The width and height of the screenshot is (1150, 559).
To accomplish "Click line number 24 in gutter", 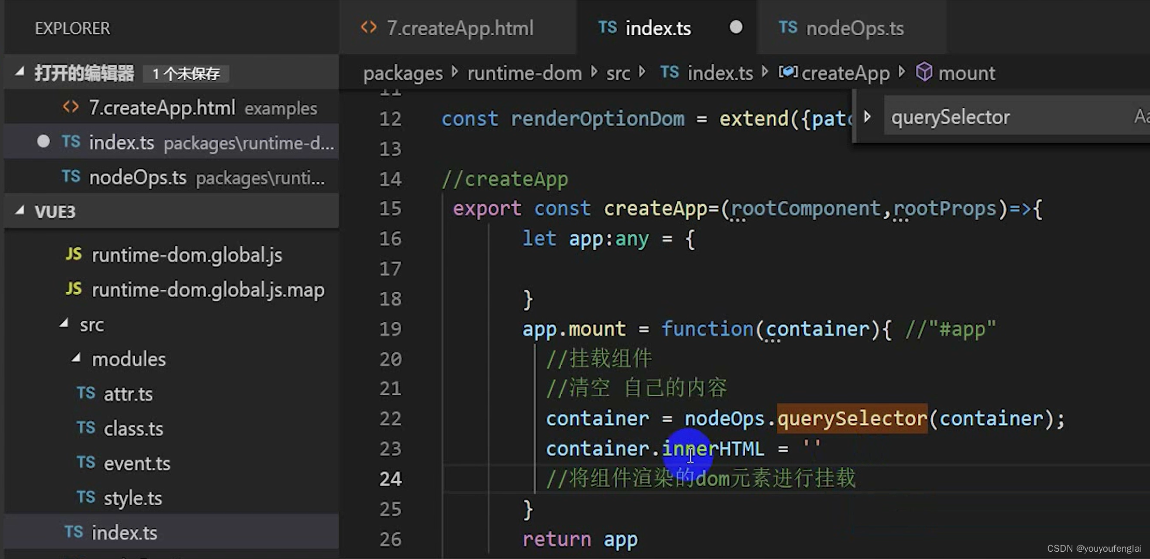I will click(390, 479).
